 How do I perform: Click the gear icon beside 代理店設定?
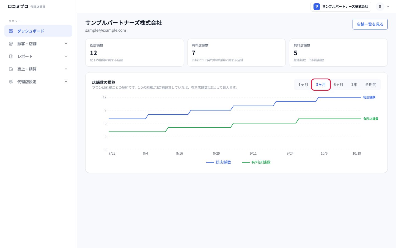pos(11,82)
